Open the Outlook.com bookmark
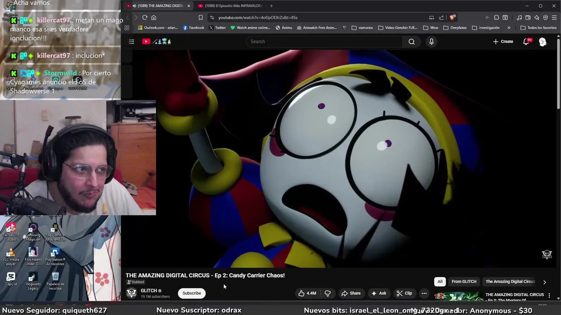 point(158,28)
